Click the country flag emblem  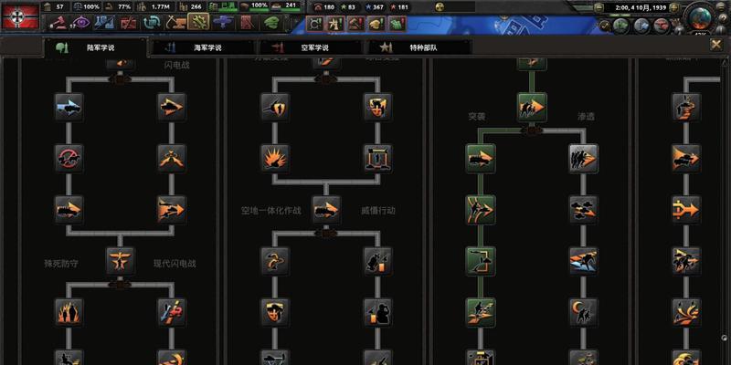20,16
